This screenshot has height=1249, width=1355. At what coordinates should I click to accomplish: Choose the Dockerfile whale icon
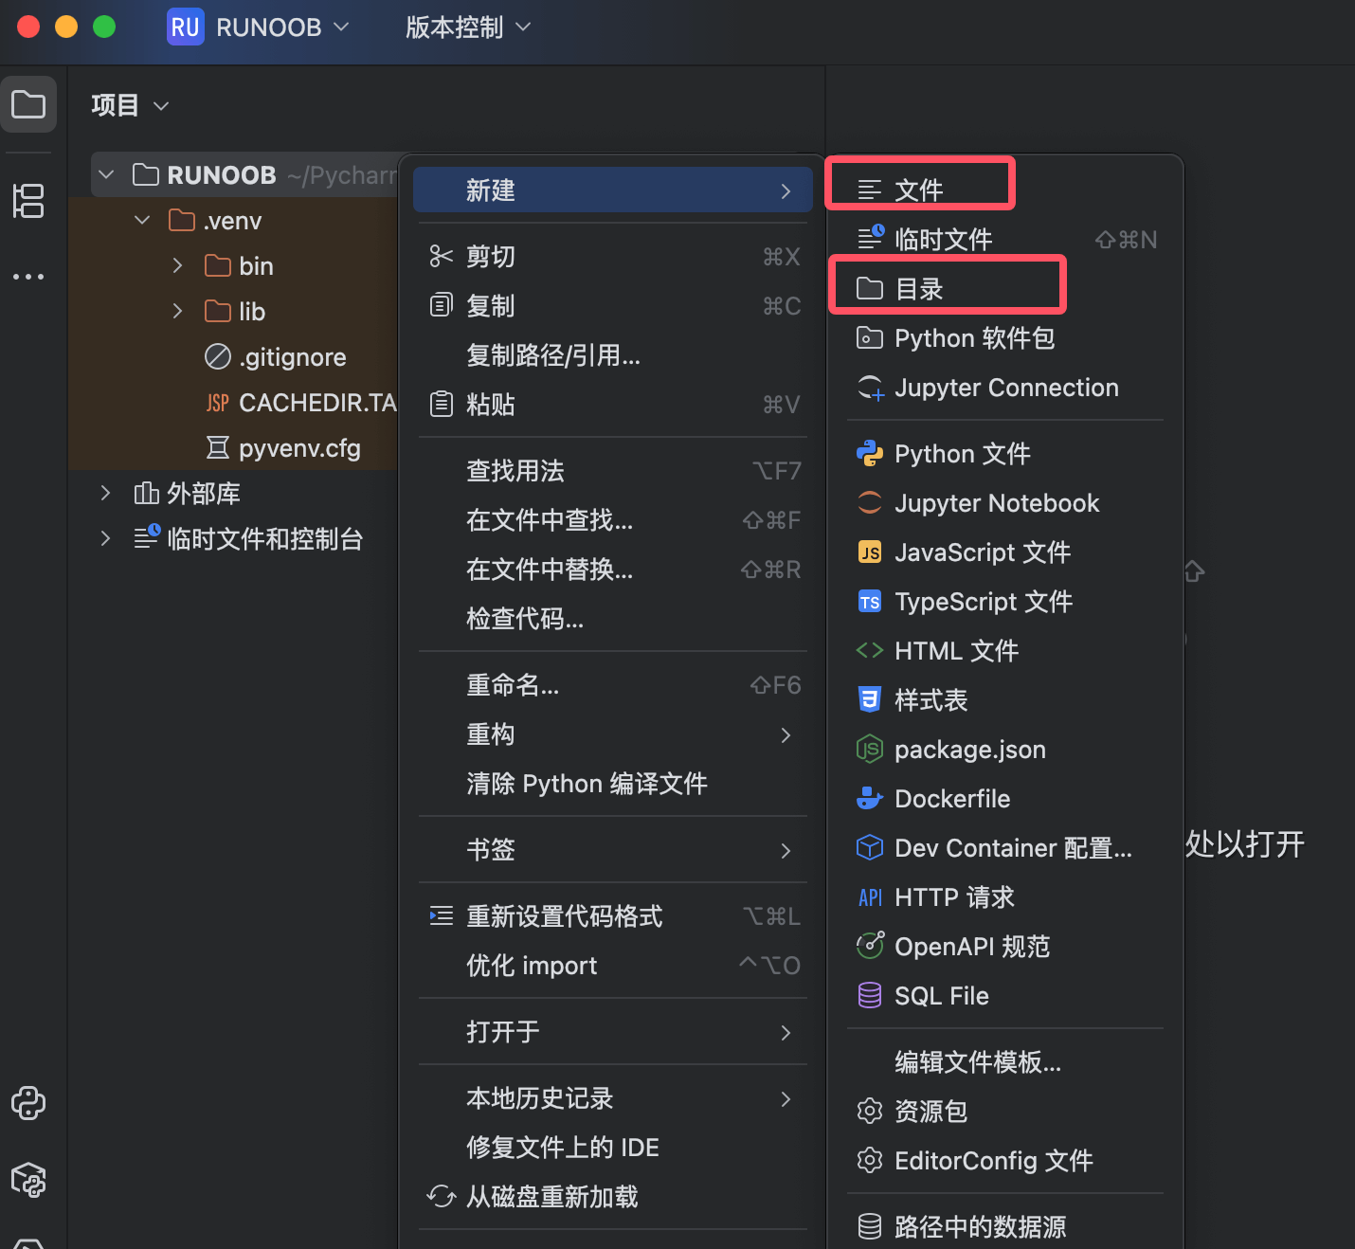point(869,799)
